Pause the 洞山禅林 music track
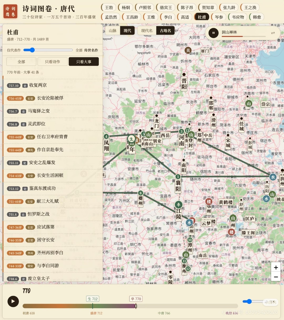 tap(213, 33)
